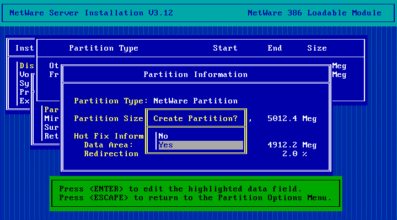Click the "Partition Size" field label

[109, 118]
